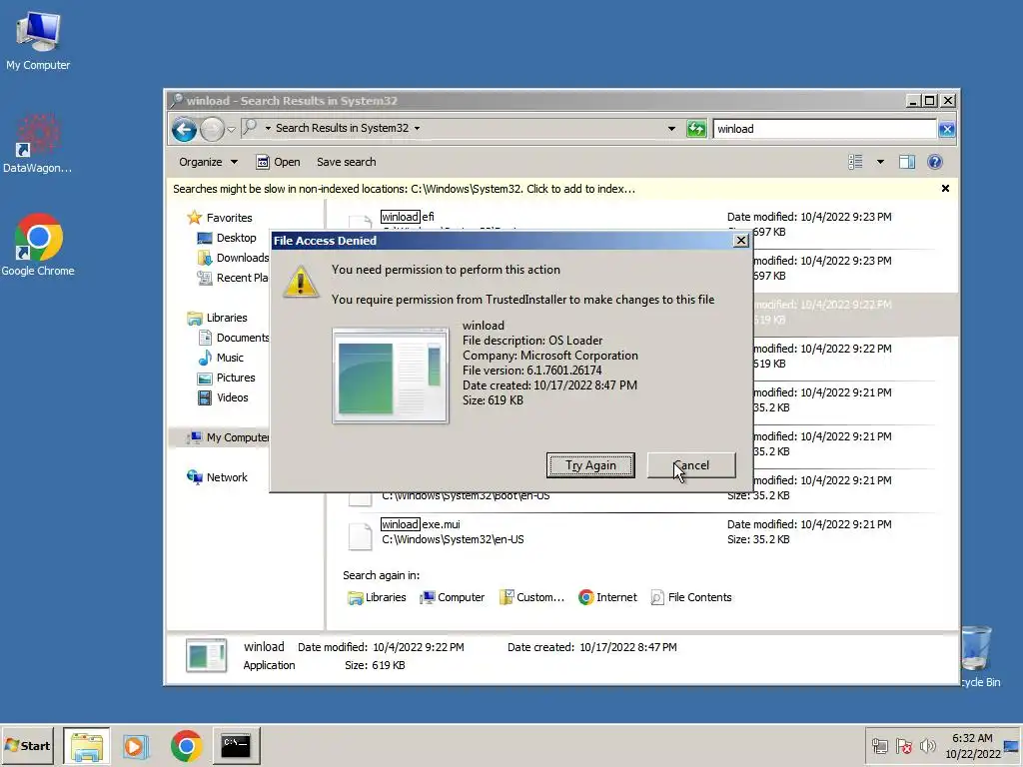Search again in Custom locations
The width and height of the screenshot is (1023, 767).
(531, 597)
